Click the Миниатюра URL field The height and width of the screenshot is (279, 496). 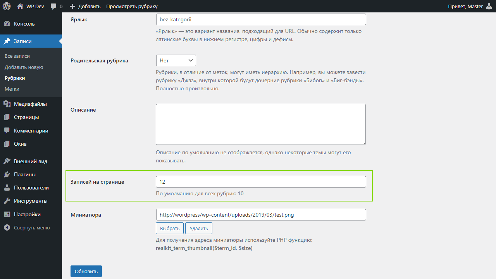click(x=261, y=215)
